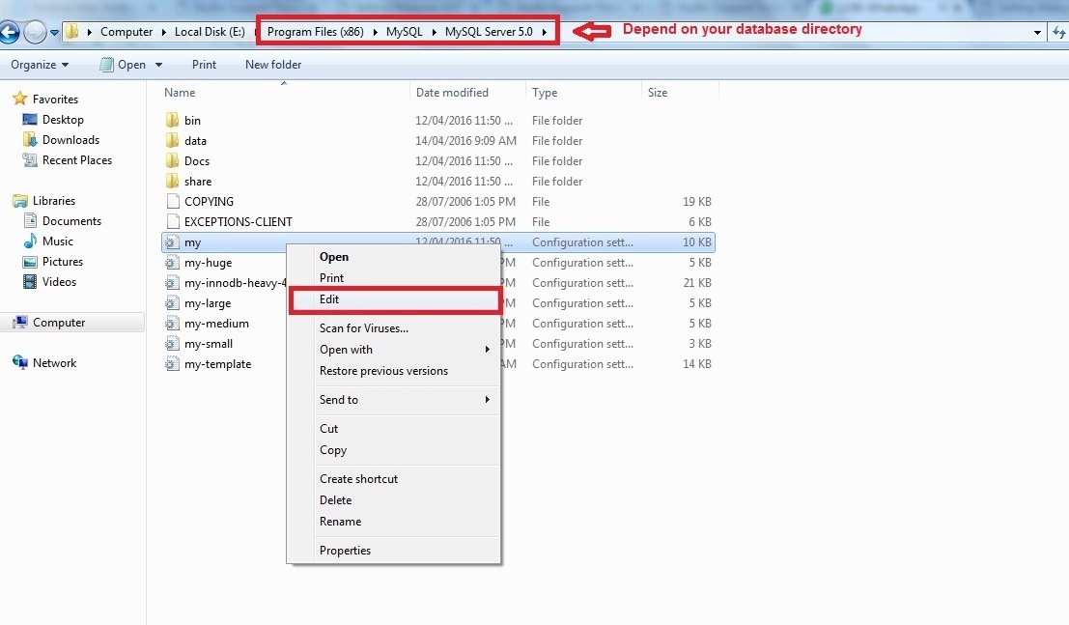
Task: Click the Print toolbar button
Action: (x=204, y=65)
